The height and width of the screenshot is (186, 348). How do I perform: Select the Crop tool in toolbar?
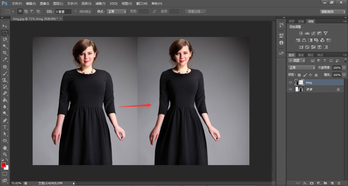tap(5, 53)
